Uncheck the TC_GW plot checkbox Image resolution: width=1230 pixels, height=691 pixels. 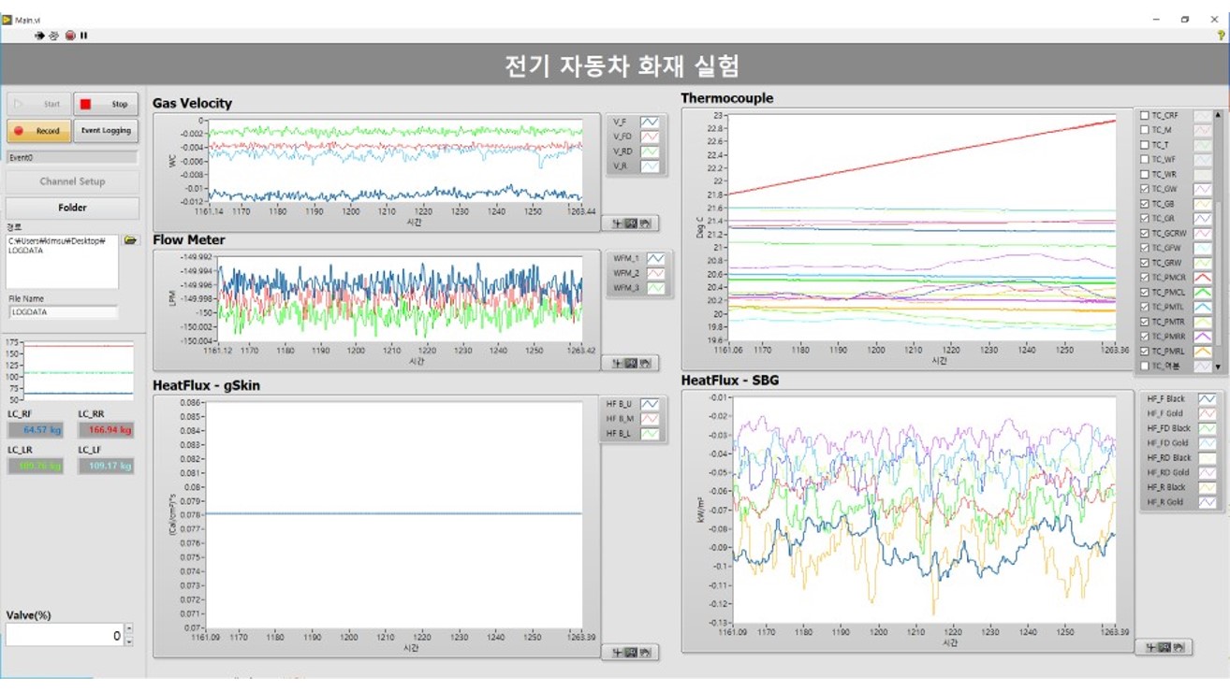point(1145,189)
